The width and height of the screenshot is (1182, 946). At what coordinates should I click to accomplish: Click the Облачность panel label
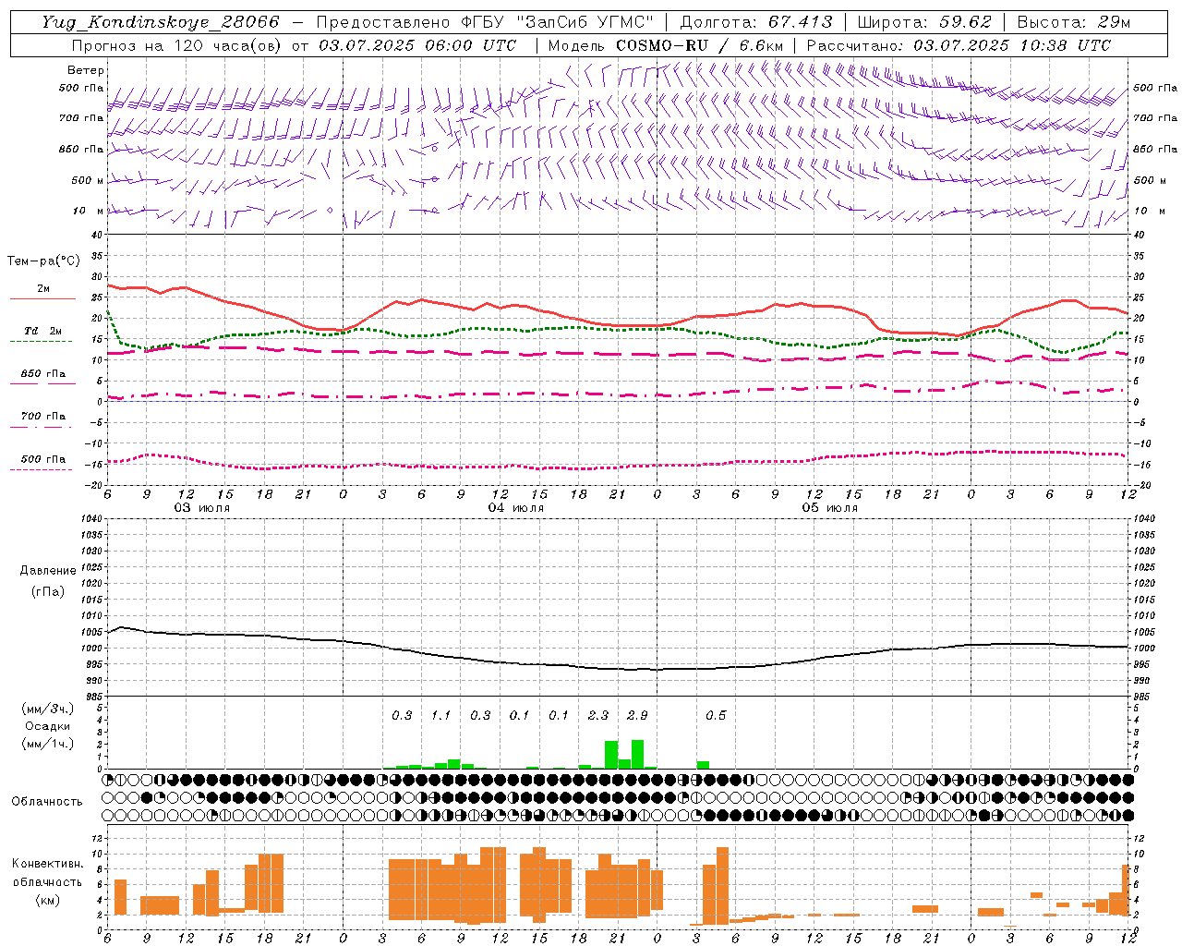point(47,801)
